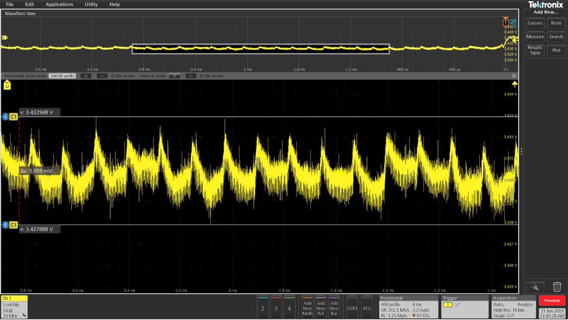
Task: Click the gray zoom box in overview
Action: (x=261, y=49)
